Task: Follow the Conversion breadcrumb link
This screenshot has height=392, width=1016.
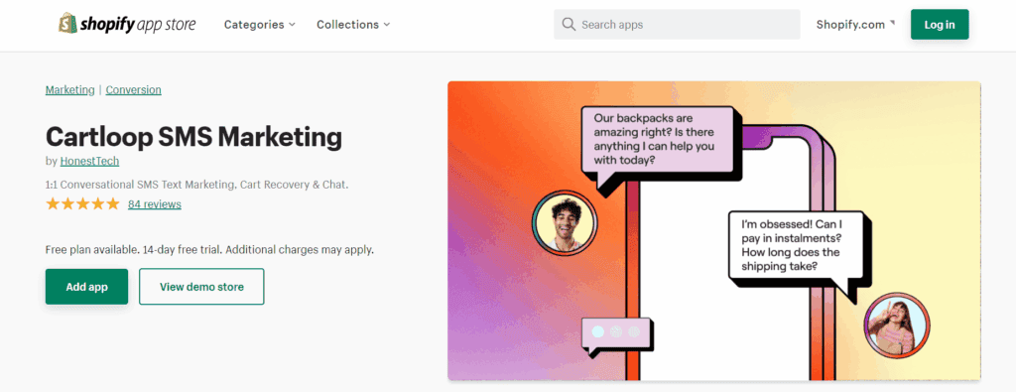Action: click(x=134, y=90)
